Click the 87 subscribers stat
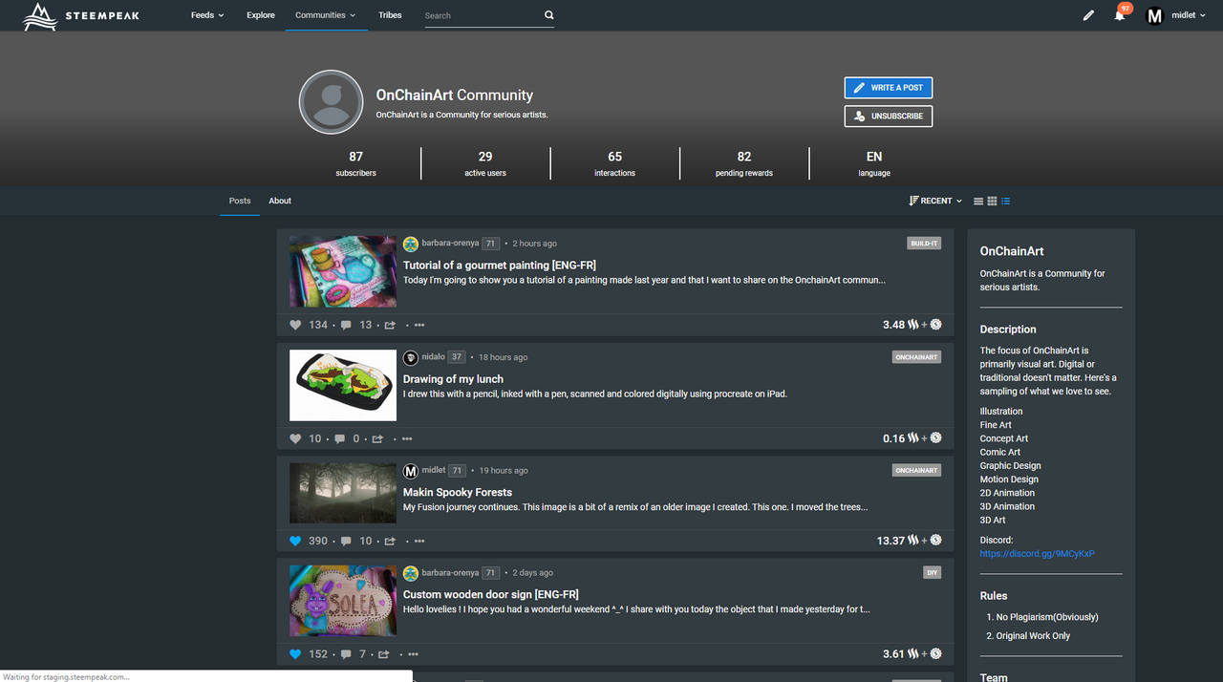Viewport: 1223px width, 682px height. (x=356, y=163)
